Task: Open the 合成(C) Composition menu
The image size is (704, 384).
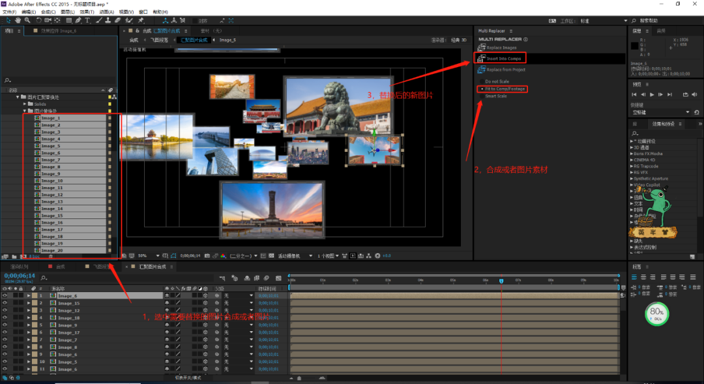Action: coord(48,12)
